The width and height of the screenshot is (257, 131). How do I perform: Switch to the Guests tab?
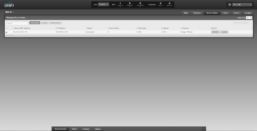click(x=236, y=13)
